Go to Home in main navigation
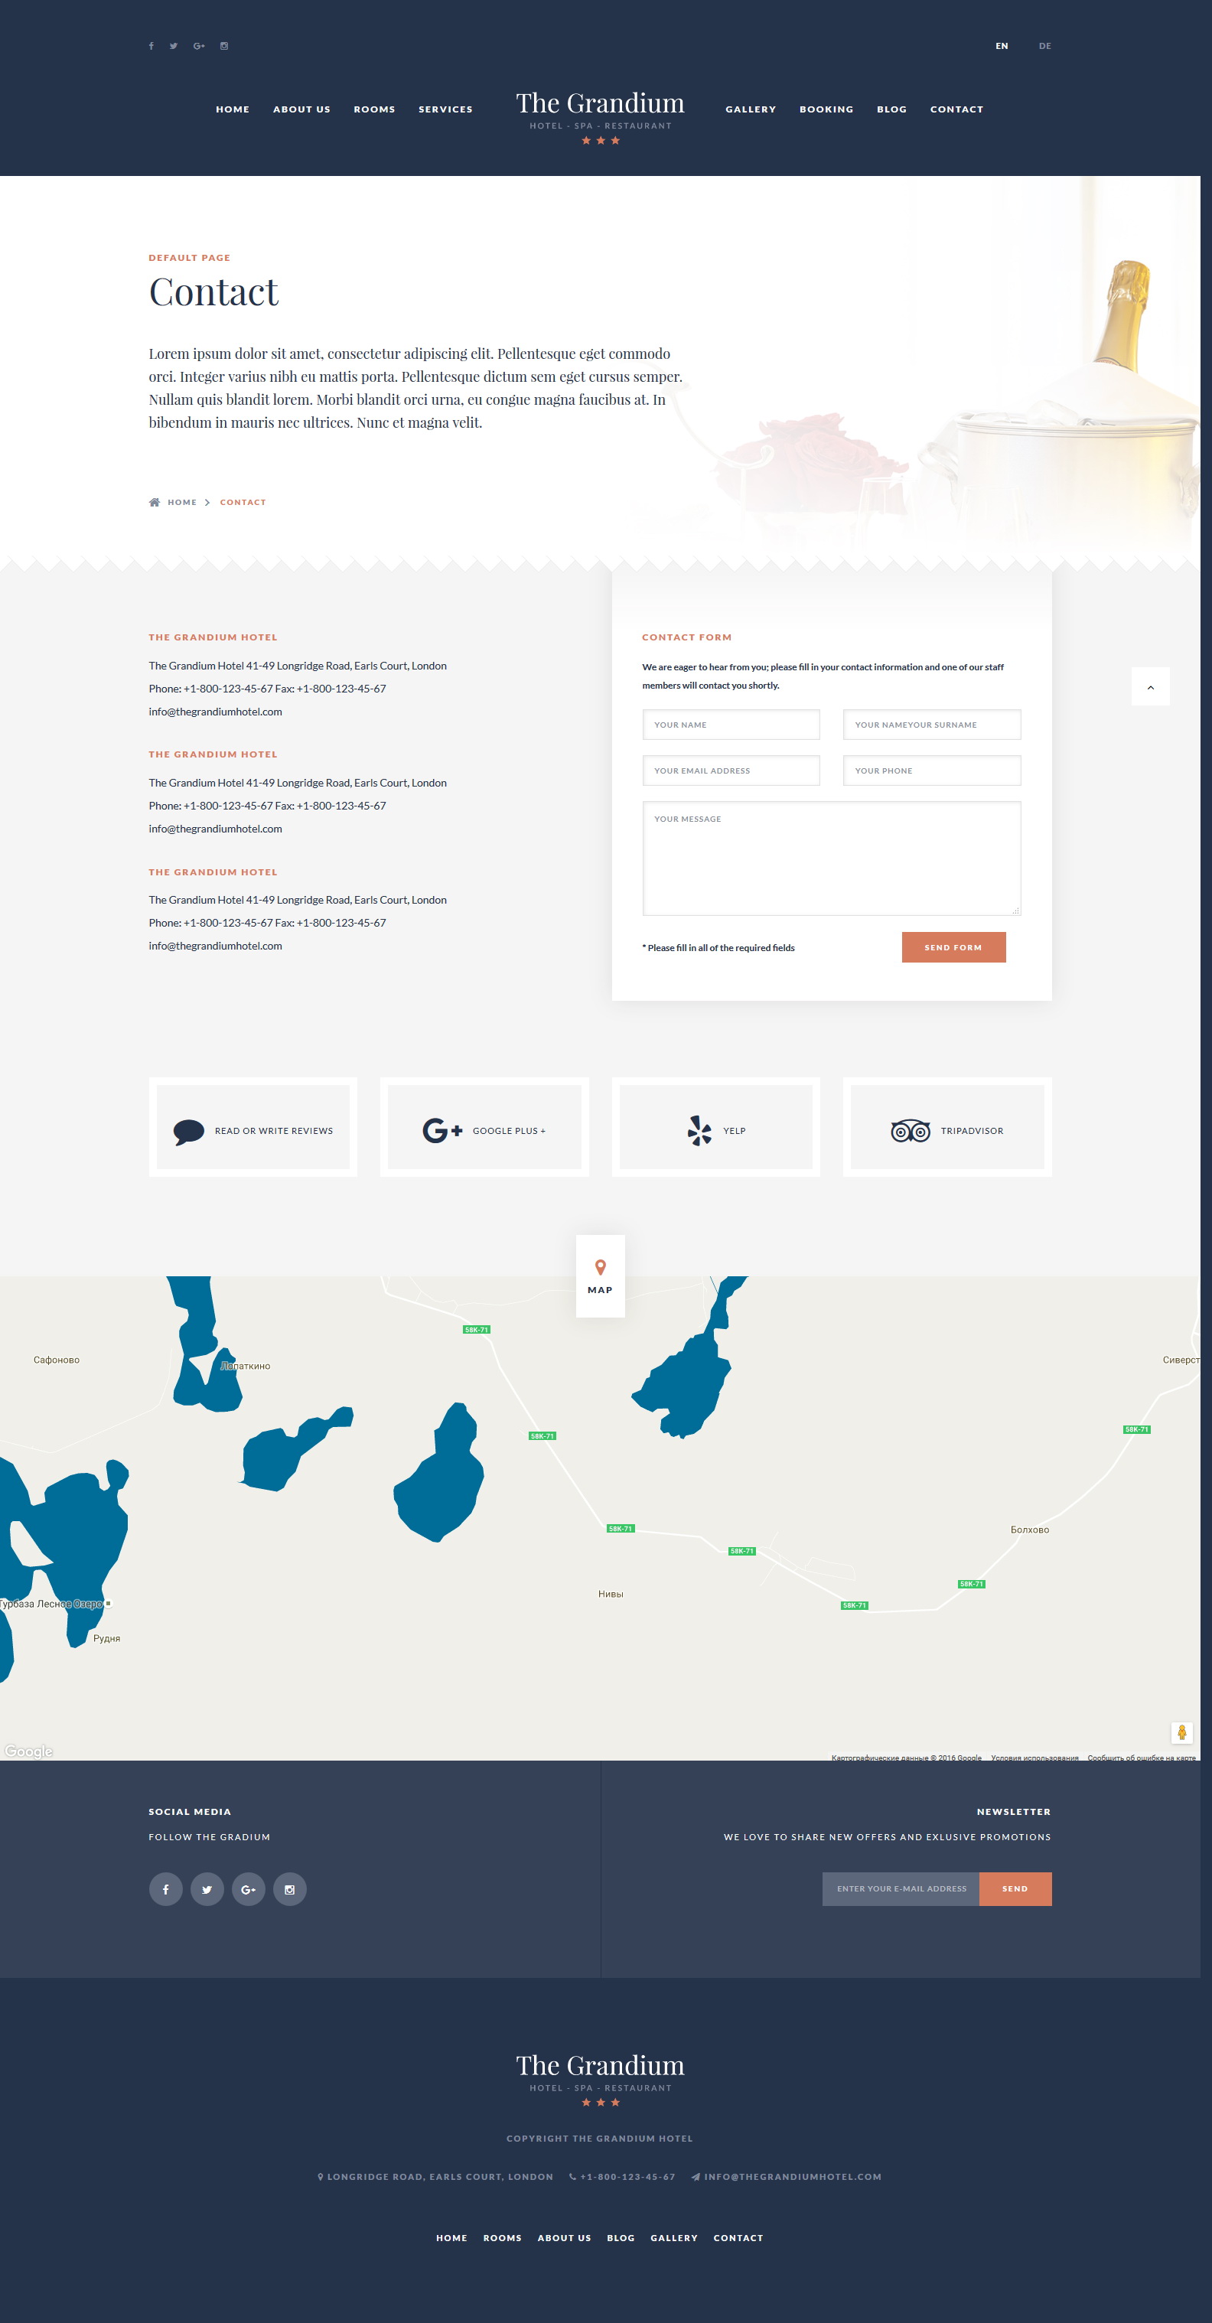This screenshot has width=1212, height=2323. point(233,109)
